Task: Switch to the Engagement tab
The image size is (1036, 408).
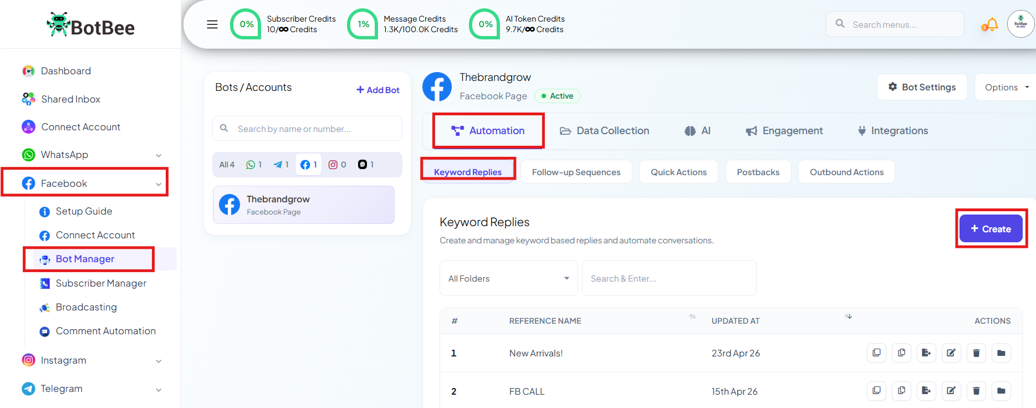Action: (x=784, y=131)
